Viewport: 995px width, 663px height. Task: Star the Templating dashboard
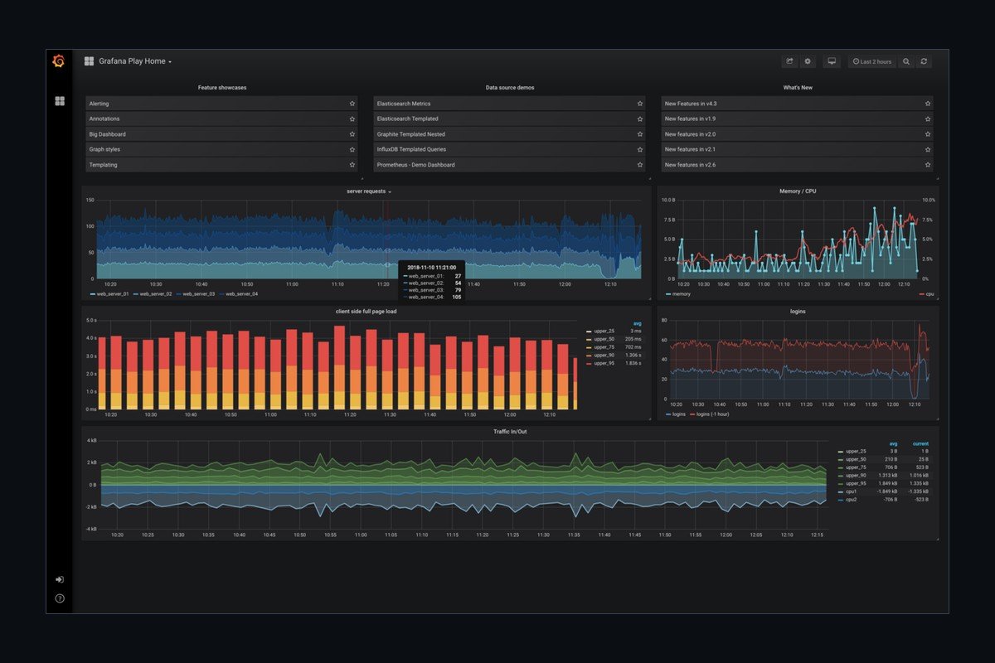pos(352,165)
